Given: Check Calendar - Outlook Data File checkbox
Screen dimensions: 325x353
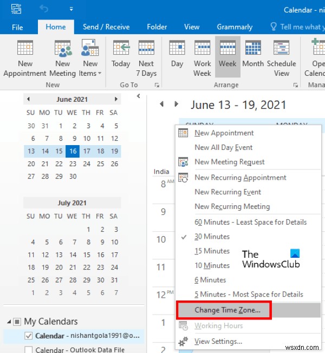Looking at the screenshot, I should (28, 350).
